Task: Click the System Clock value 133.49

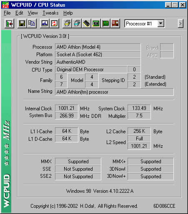Action: (x=139, y=108)
